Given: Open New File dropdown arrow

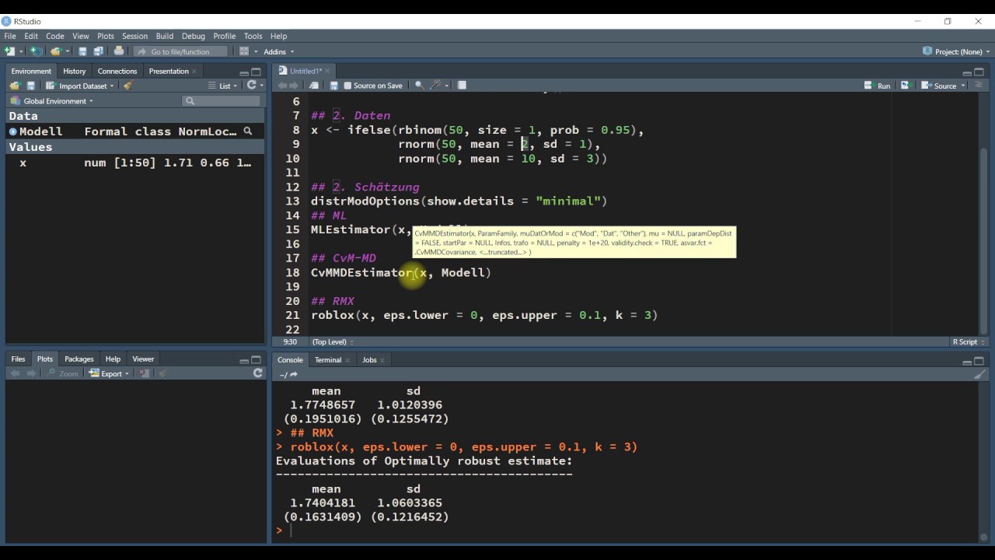Looking at the screenshot, I should 20,52.
